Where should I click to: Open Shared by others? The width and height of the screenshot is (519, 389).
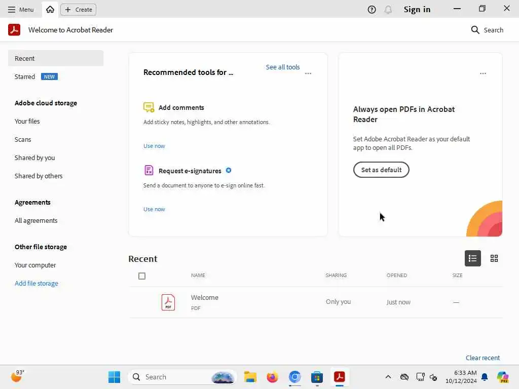pyautogui.click(x=39, y=176)
